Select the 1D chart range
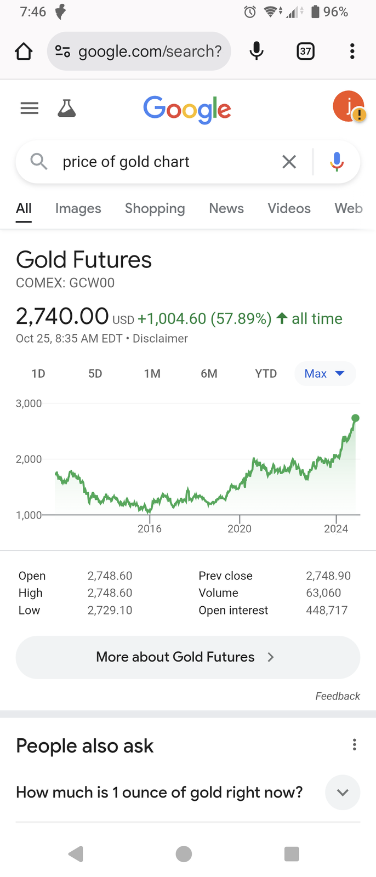Image resolution: width=376 pixels, height=877 pixels. pos(38,374)
